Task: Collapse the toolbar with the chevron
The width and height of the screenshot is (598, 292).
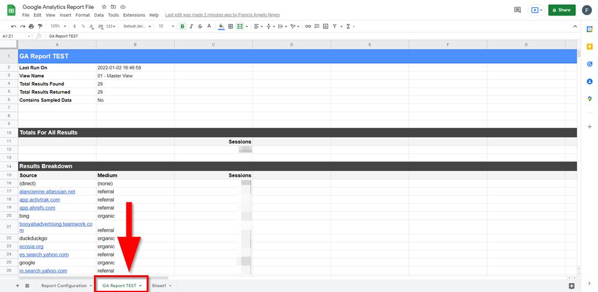Action: 575,26
